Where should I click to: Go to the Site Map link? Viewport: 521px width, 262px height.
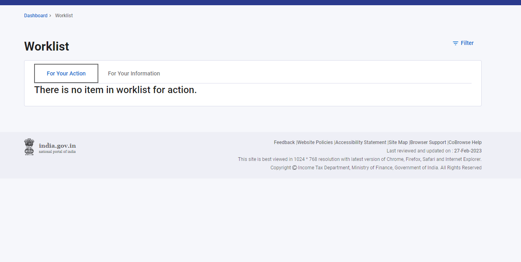[398, 142]
